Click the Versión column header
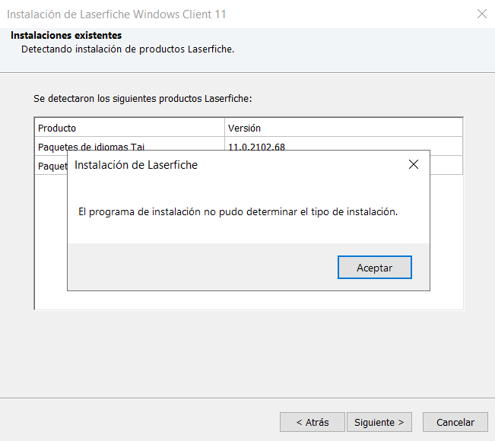 click(342, 128)
